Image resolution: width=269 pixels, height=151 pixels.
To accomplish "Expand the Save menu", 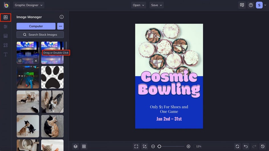I will click(156, 5).
